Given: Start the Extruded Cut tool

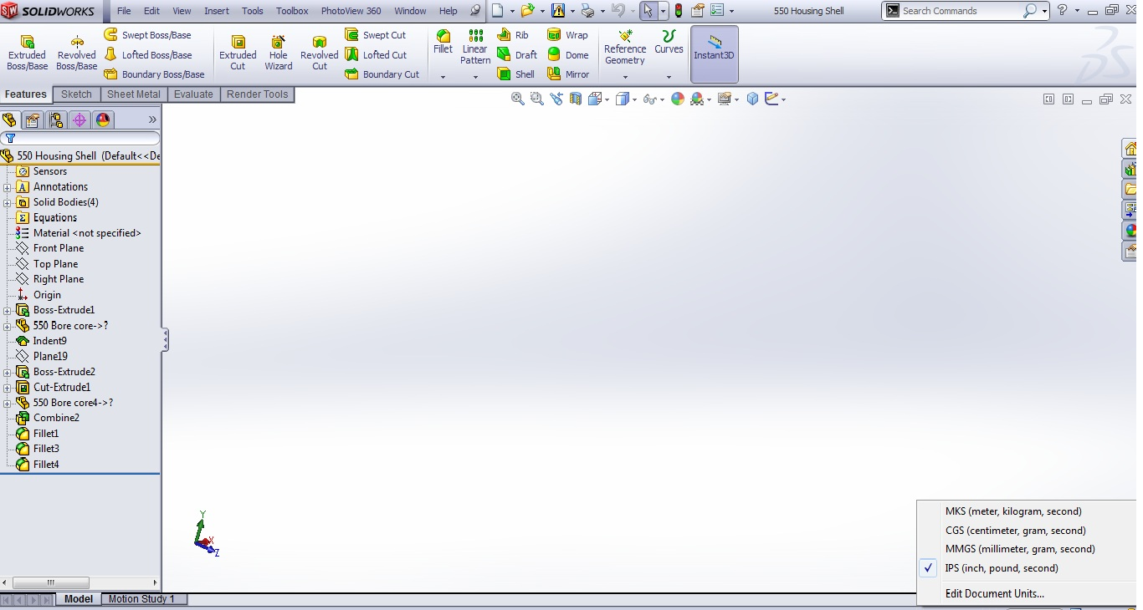Looking at the screenshot, I should [x=238, y=53].
